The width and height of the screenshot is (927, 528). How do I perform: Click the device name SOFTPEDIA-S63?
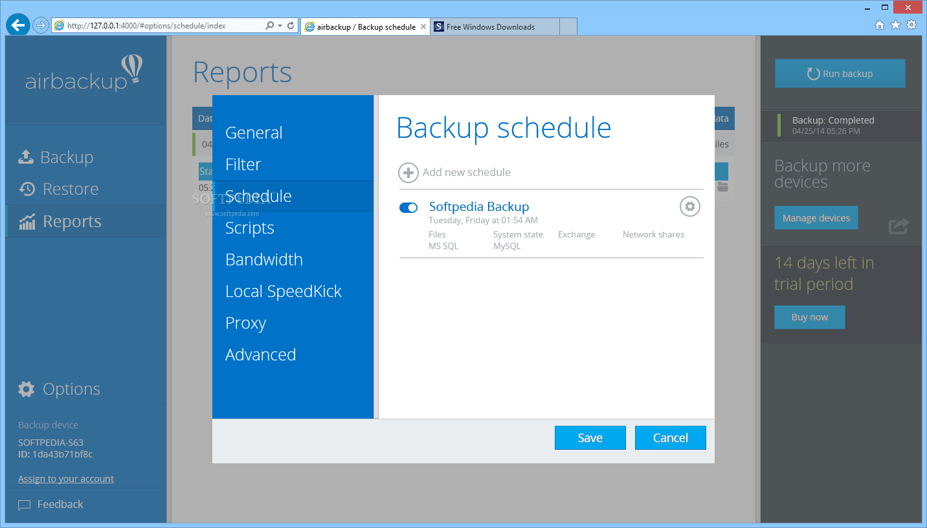tap(50, 443)
